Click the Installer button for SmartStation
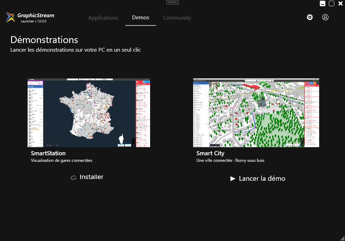 [87, 177]
